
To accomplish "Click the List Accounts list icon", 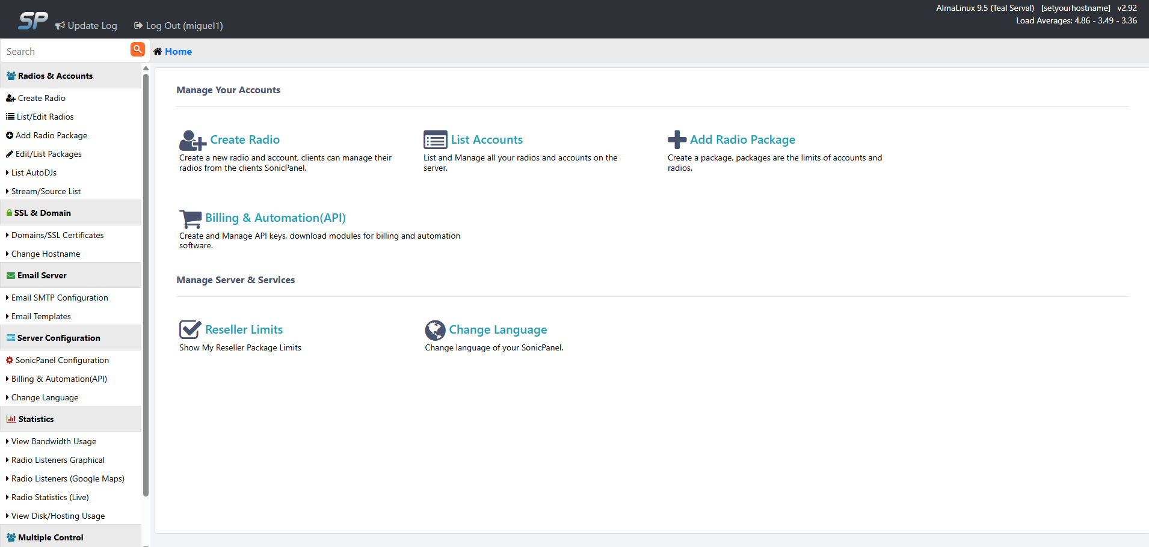I will (436, 139).
